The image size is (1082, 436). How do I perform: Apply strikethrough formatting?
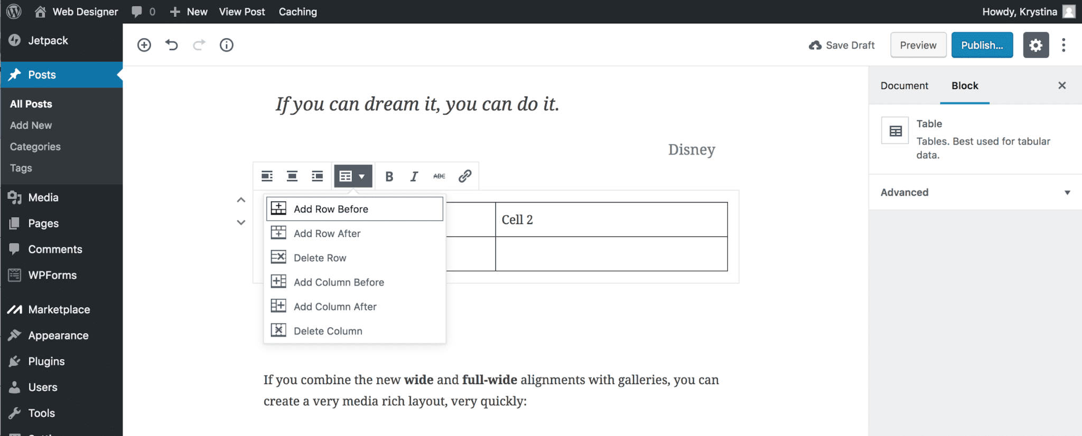click(x=439, y=176)
